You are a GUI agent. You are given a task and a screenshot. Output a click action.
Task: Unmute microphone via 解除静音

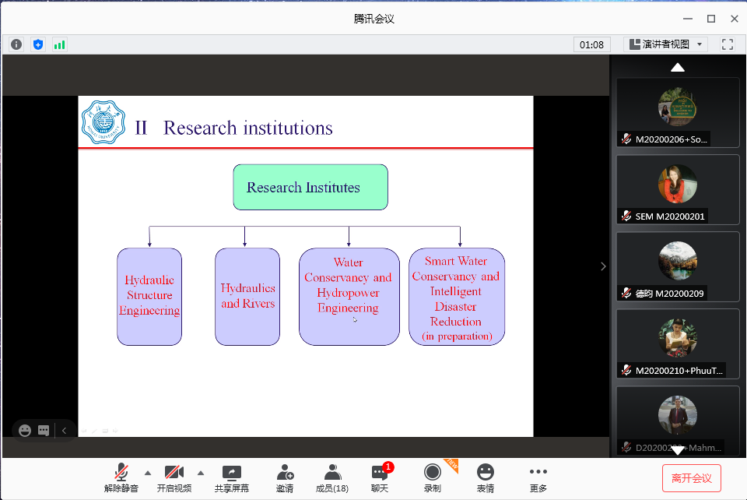point(121,477)
